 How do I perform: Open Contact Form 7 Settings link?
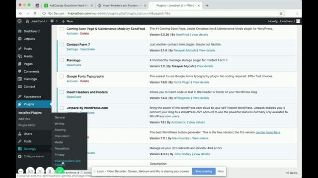72,49
